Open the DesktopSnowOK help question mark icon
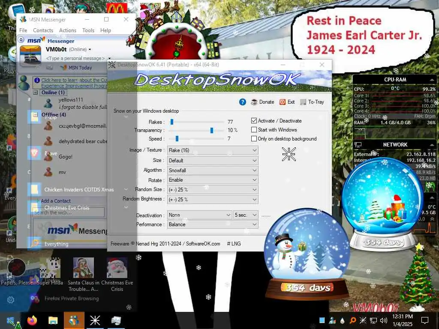The height and width of the screenshot is (329, 439). pos(243,102)
